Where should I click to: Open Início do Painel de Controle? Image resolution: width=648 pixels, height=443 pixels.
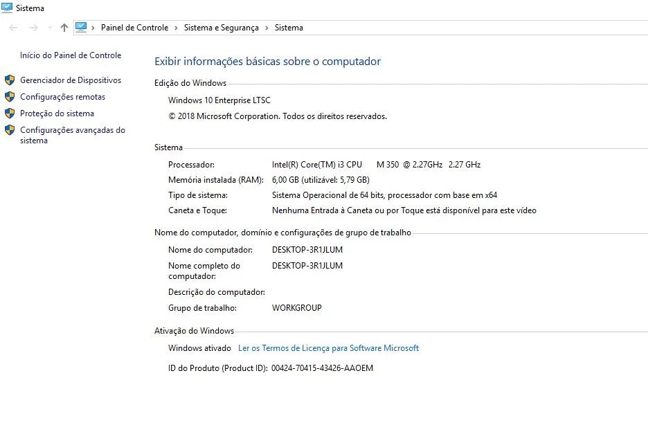pos(71,55)
